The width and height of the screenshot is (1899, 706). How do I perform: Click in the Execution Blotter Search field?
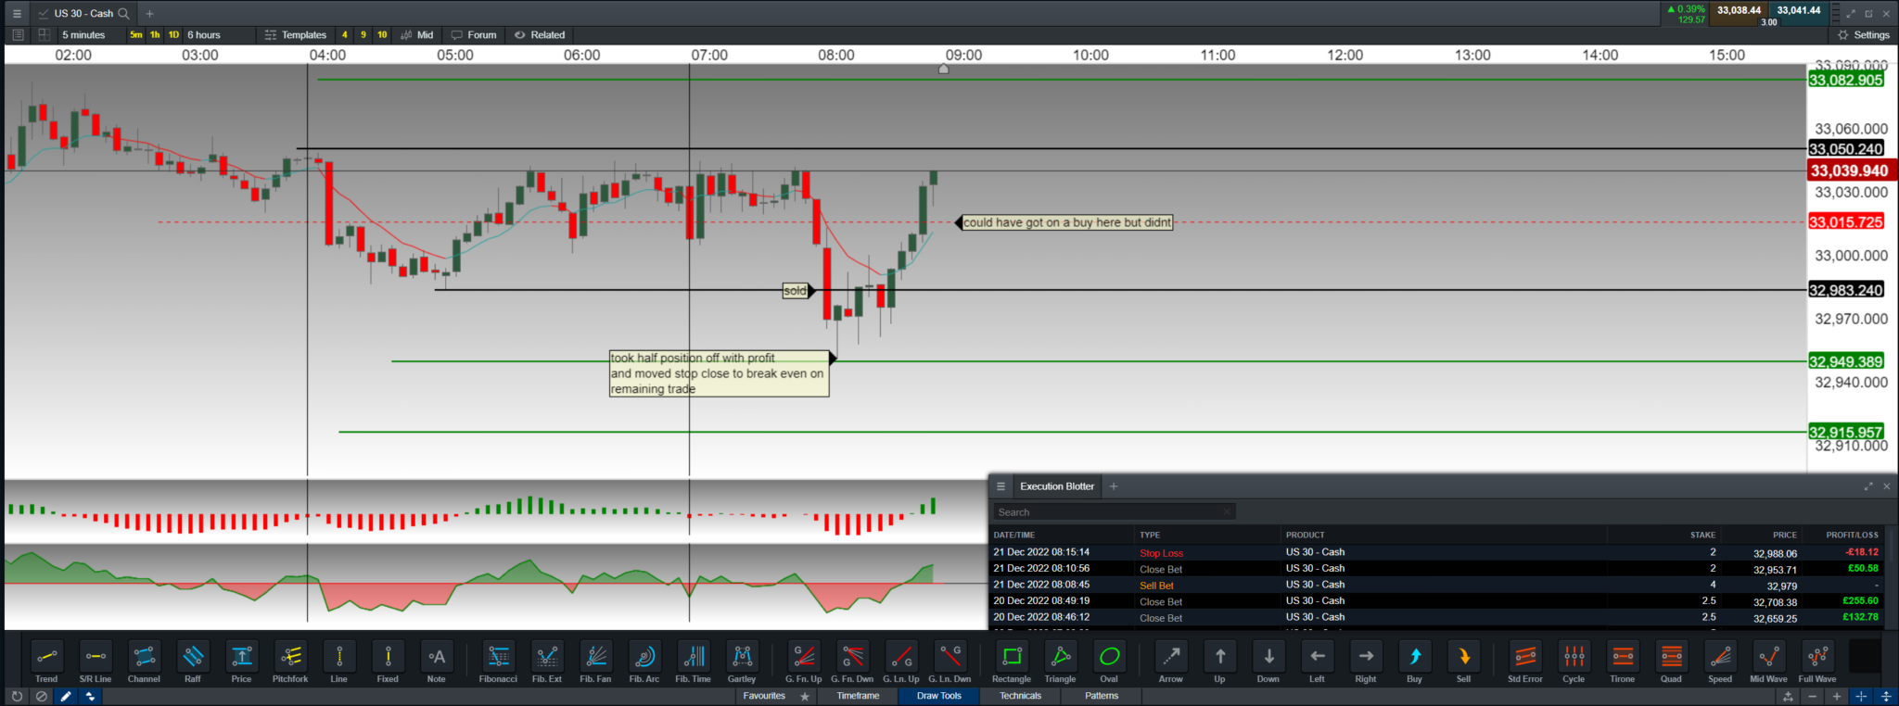coord(1115,512)
